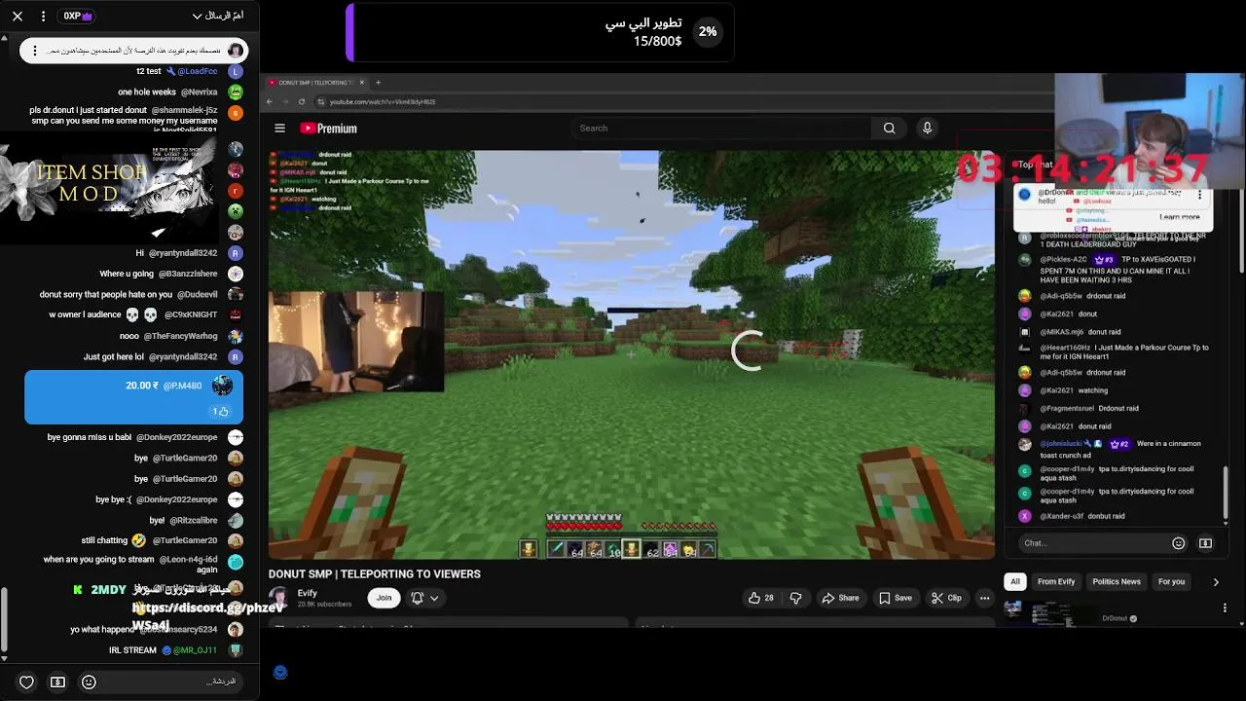Open the emoji picker in YouTube chat

(x=1178, y=543)
